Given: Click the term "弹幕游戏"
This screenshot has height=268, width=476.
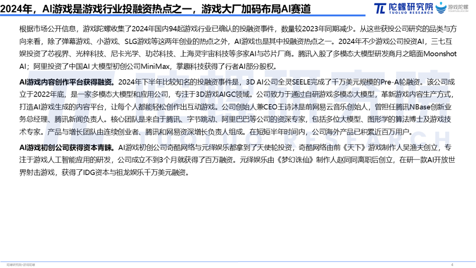Looking at the screenshot, I should 76,41.
